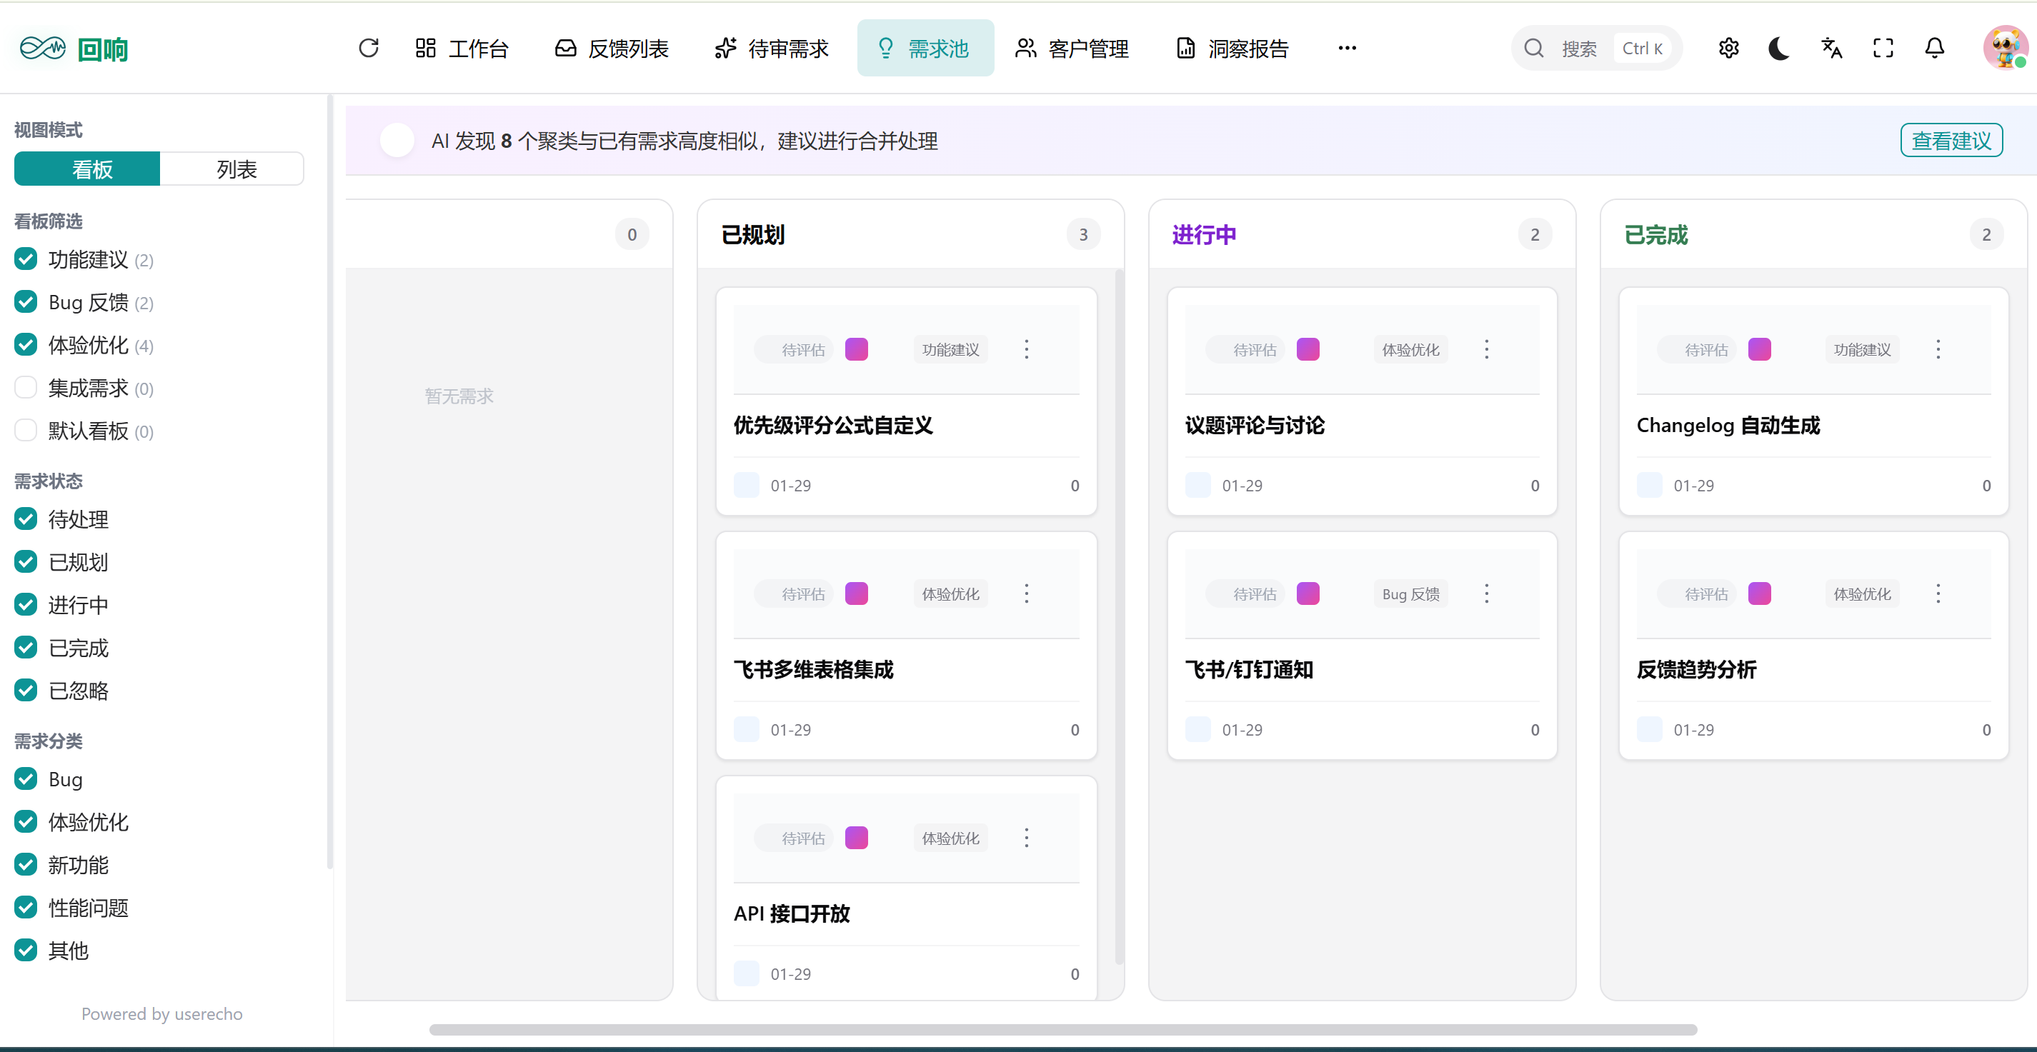Enter fullscreen with the expand icon

click(x=1883, y=49)
